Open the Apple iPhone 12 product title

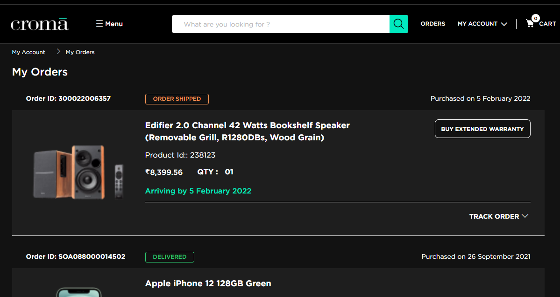pyautogui.click(x=208, y=283)
